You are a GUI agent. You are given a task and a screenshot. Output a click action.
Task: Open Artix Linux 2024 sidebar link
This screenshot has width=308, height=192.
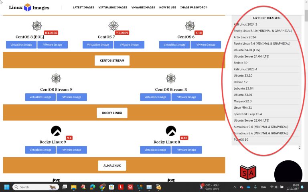(245, 37)
